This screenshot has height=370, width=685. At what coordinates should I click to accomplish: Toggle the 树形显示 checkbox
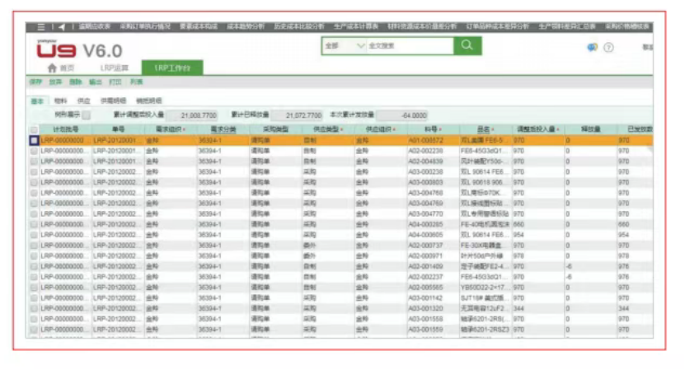coord(86,115)
